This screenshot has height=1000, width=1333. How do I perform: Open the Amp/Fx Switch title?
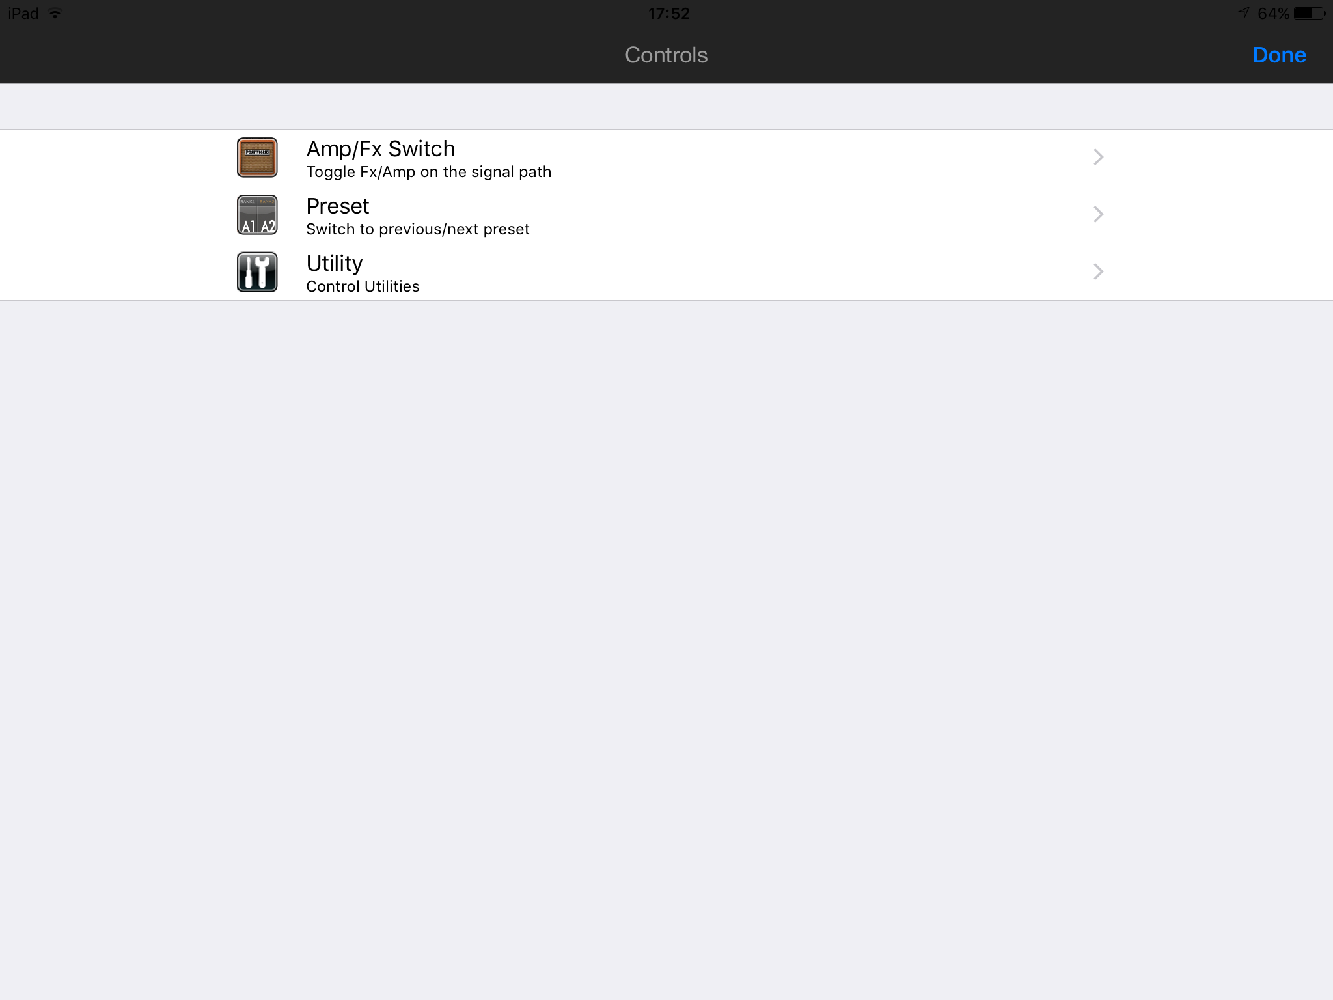click(381, 149)
